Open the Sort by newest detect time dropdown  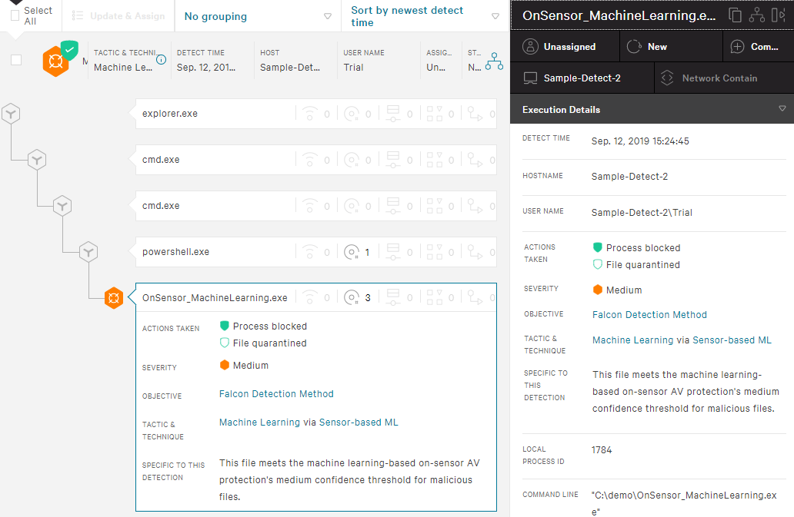click(425, 16)
